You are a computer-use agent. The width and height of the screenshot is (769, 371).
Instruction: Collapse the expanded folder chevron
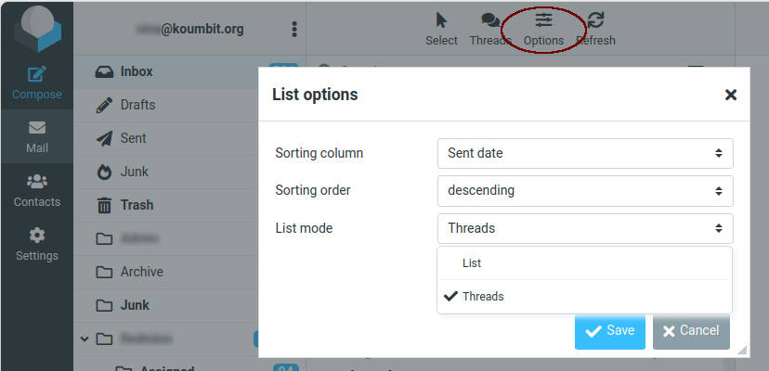[x=85, y=339]
